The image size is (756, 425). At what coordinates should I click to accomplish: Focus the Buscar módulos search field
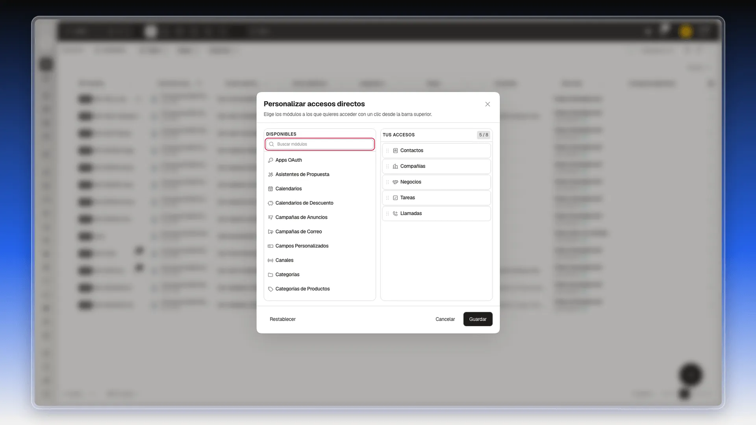click(320, 144)
